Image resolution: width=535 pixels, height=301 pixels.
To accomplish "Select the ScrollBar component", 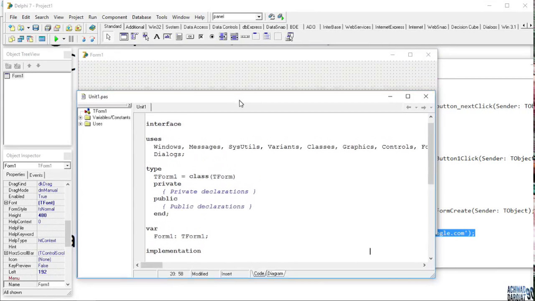I will [245, 37].
